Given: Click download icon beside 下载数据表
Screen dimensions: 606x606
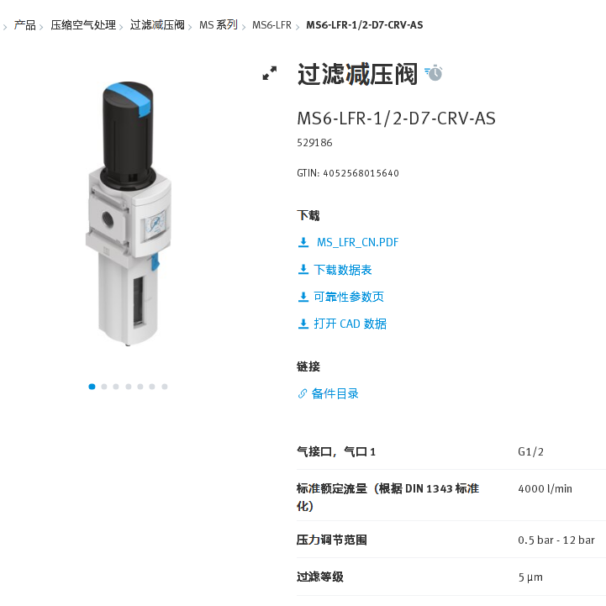Looking at the screenshot, I should coord(303,269).
